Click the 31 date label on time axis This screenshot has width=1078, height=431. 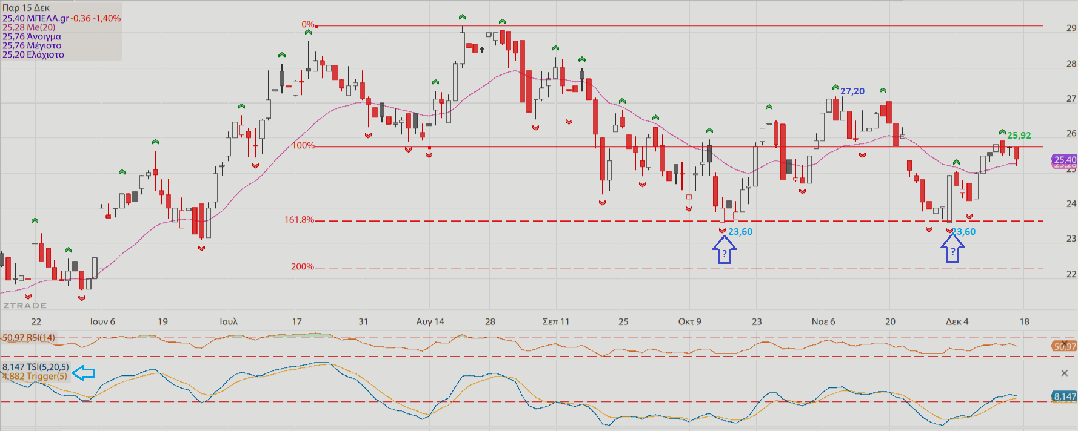(363, 321)
